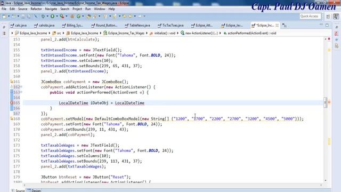This screenshot has height=192, width=341.
Task: Click the red icon in right sidebar
Action: click(x=336, y=33)
